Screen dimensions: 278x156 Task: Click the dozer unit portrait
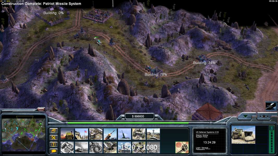243,135
